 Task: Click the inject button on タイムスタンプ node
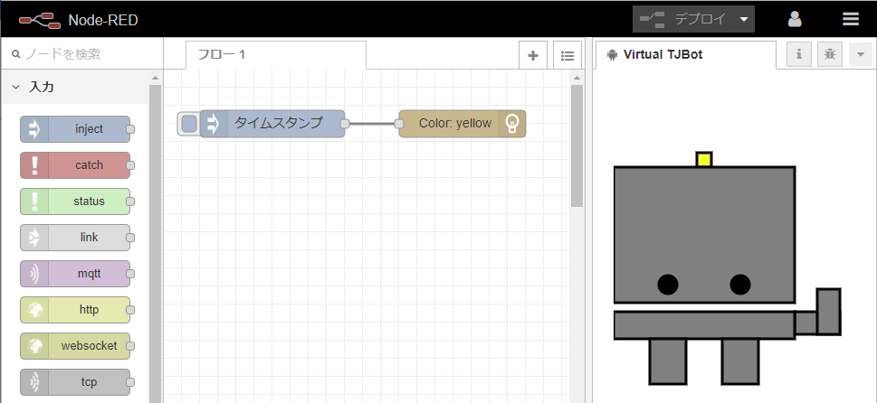point(189,124)
